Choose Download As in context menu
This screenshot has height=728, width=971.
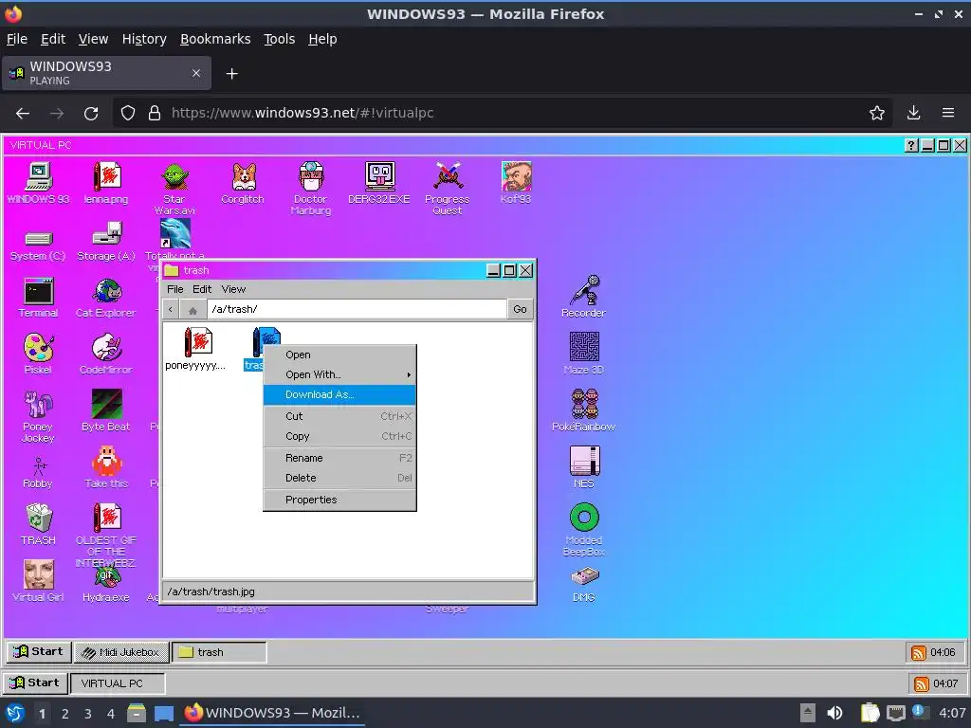pos(339,394)
